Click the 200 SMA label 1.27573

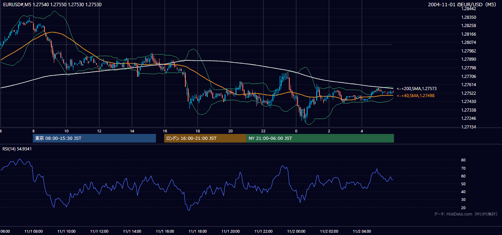click(416, 89)
